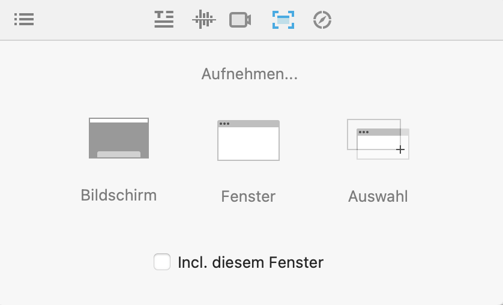503x305 pixels.
Task: Click the Bildschirm text label
Action: pyautogui.click(x=119, y=195)
